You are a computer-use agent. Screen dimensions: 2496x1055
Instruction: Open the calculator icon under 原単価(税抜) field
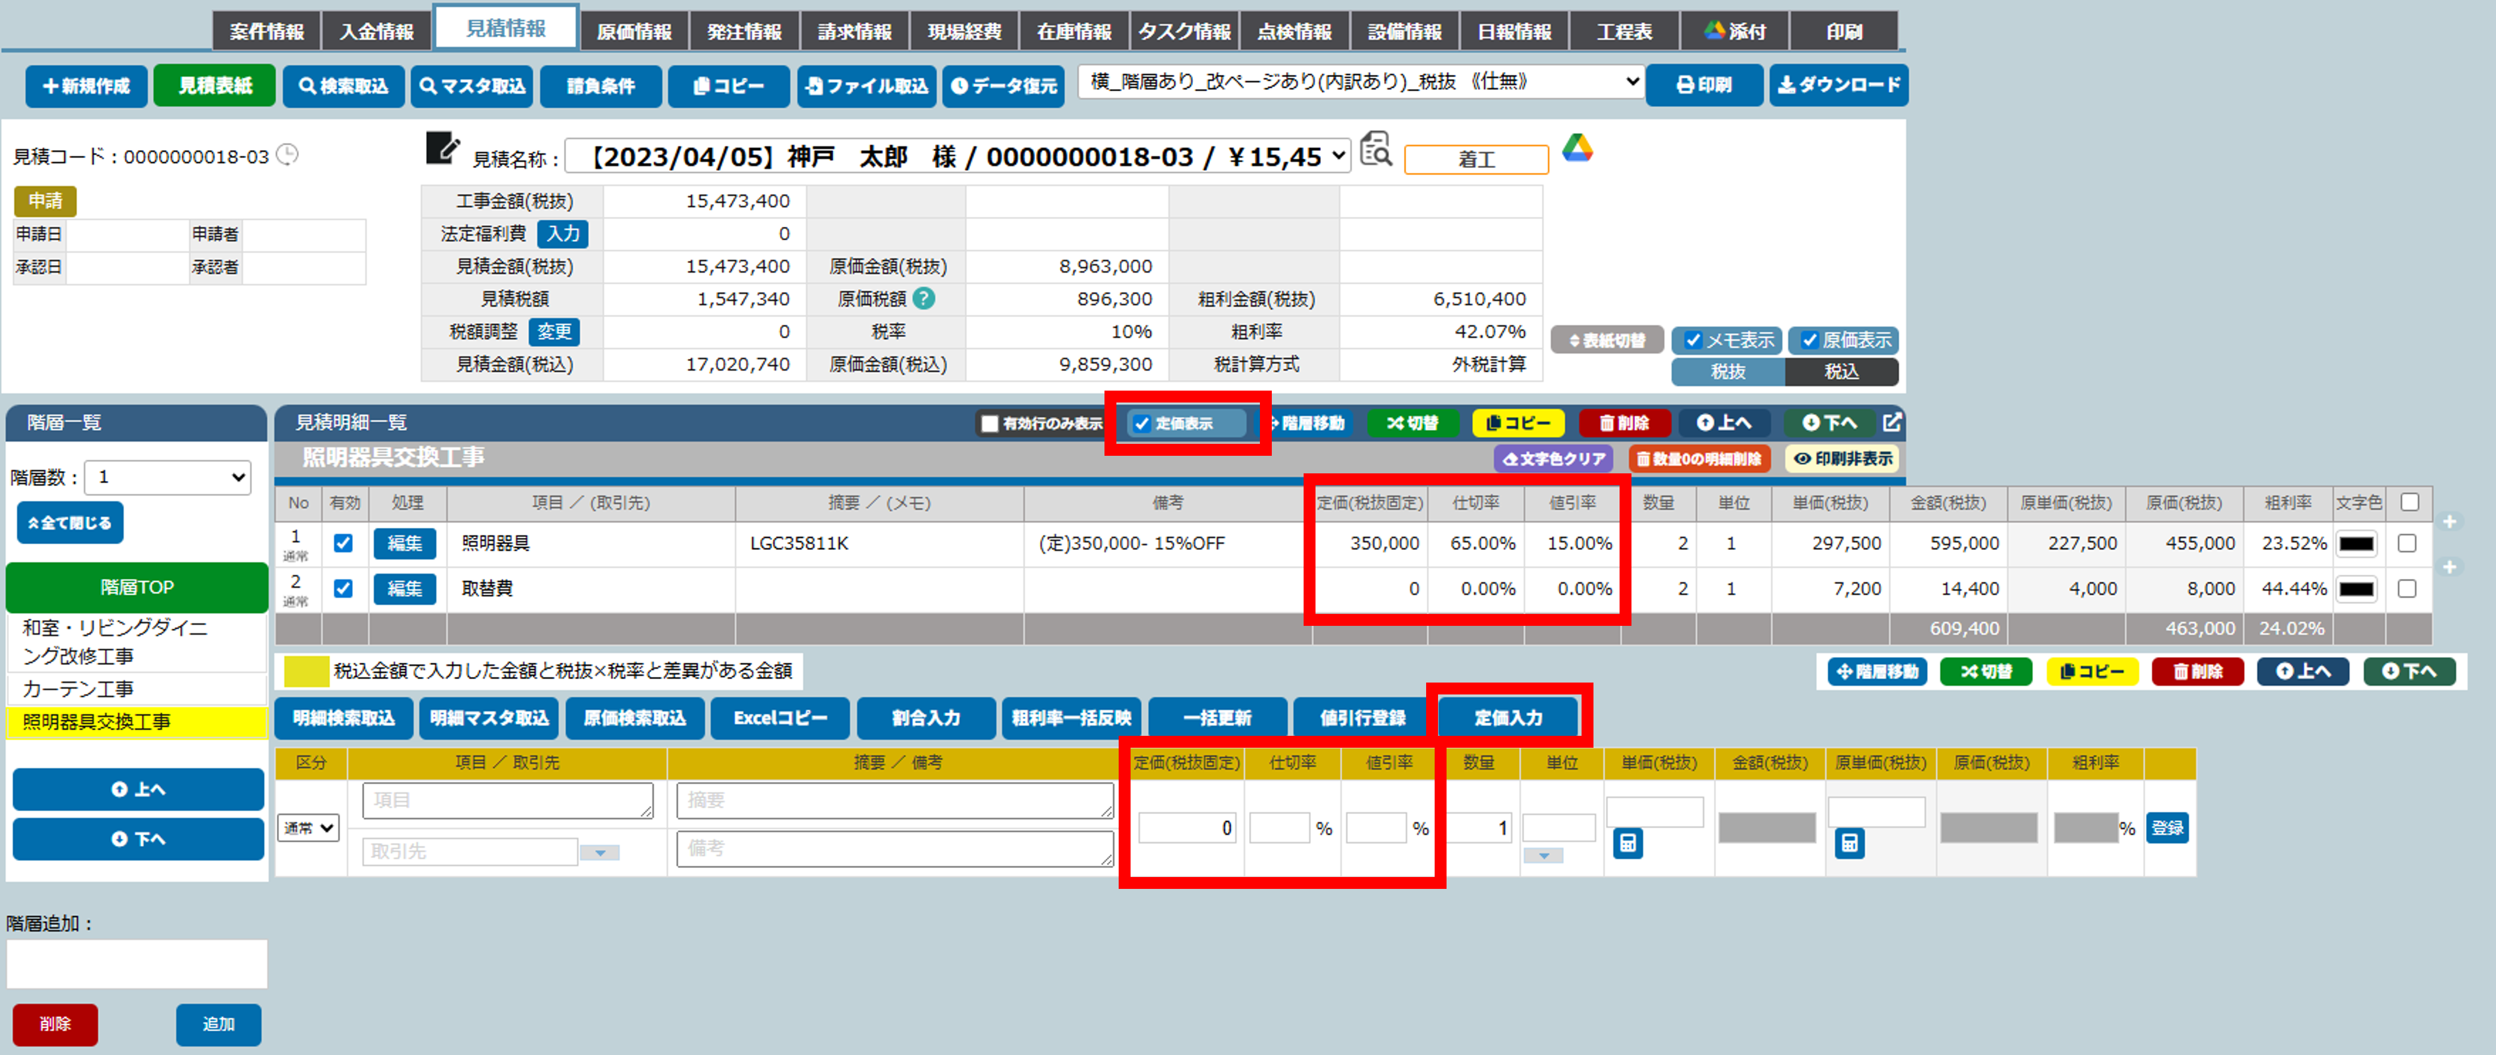tap(1849, 843)
